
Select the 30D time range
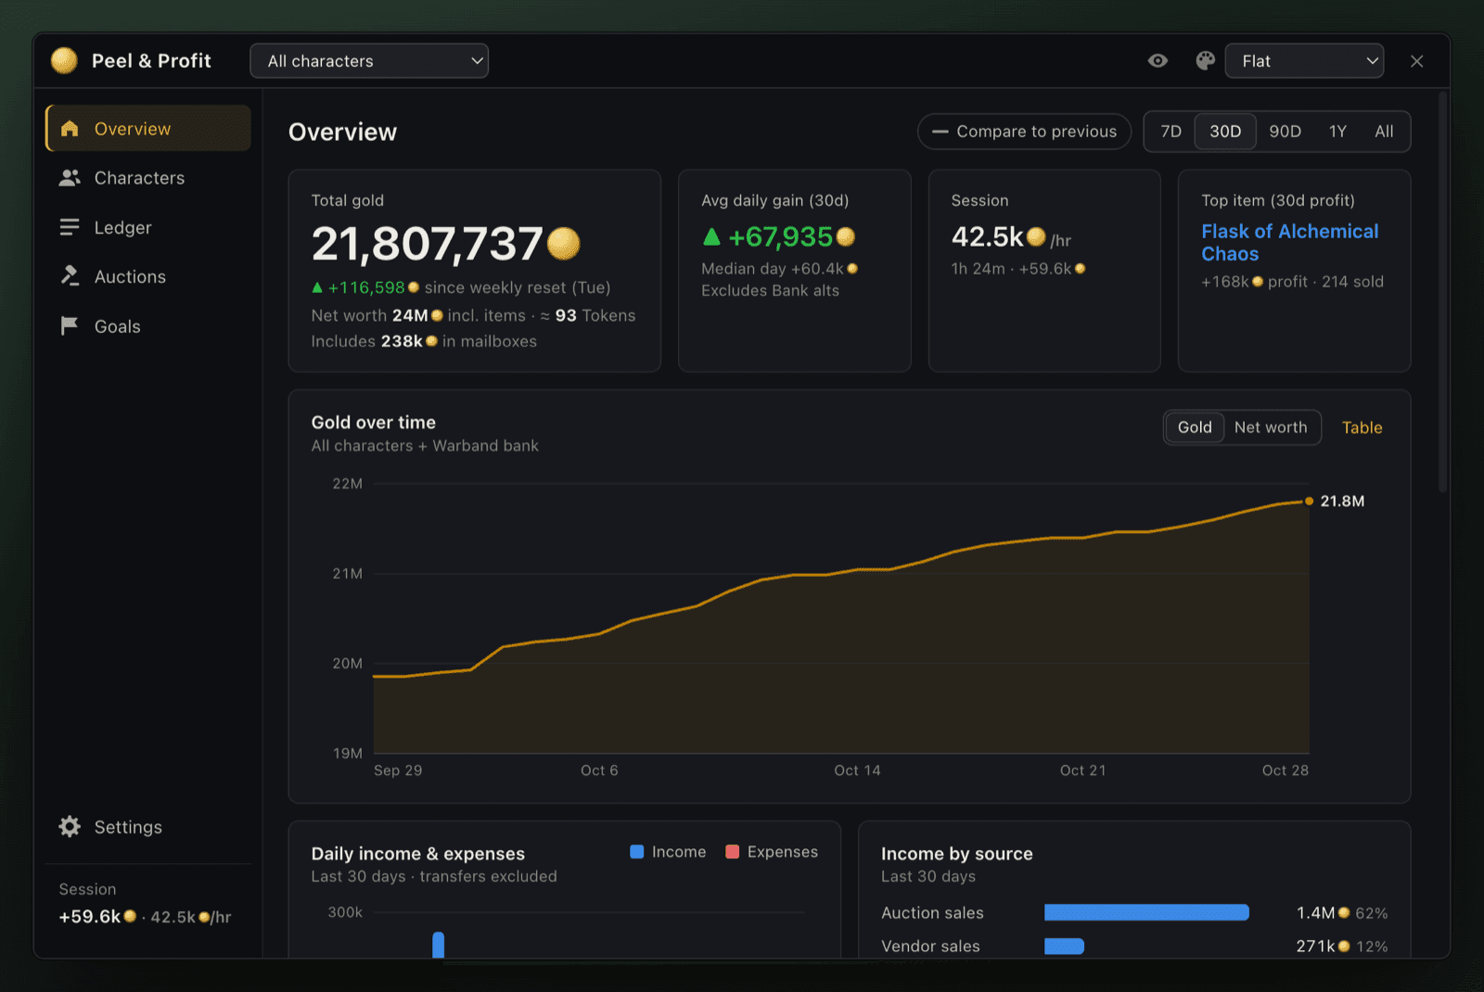point(1225,132)
